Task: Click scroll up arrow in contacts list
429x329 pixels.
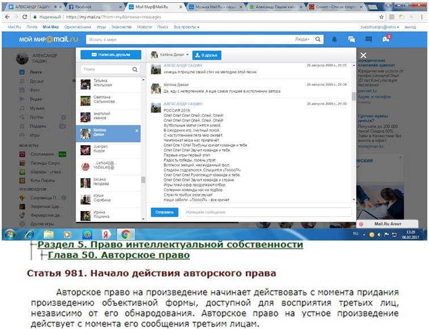Action: (x=143, y=79)
